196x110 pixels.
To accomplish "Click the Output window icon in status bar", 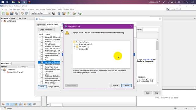I will pos(5,108).
